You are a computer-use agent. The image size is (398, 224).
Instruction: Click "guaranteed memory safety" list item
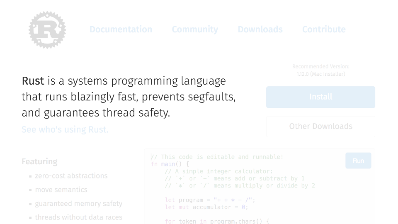79,204
